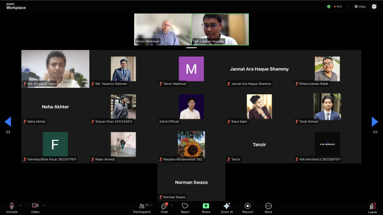Image resolution: width=383 pixels, height=215 pixels.
Task: Open the View layout menu
Action: (x=360, y=6)
